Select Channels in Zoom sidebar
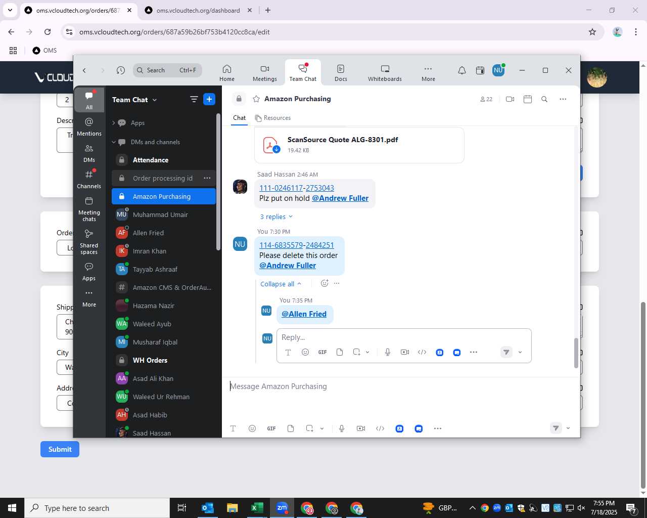The width and height of the screenshot is (647, 518). (x=89, y=180)
